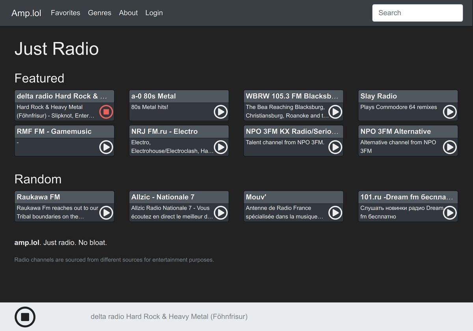473x331 pixels.
Task: Open the Favorites menu item
Action: click(65, 13)
